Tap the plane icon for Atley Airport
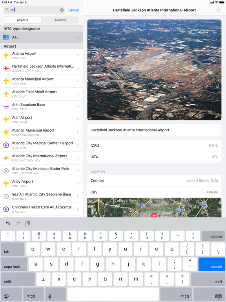 point(6,184)
